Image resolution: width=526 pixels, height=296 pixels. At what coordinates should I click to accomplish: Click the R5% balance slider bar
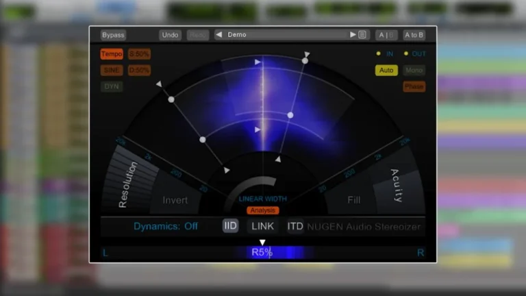click(x=262, y=252)
